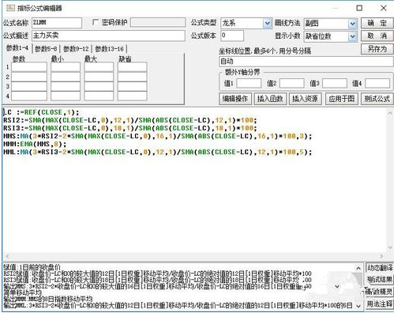Click the translation line starting with RSI3赋值

pyautogui.click(x=157, y=280)
